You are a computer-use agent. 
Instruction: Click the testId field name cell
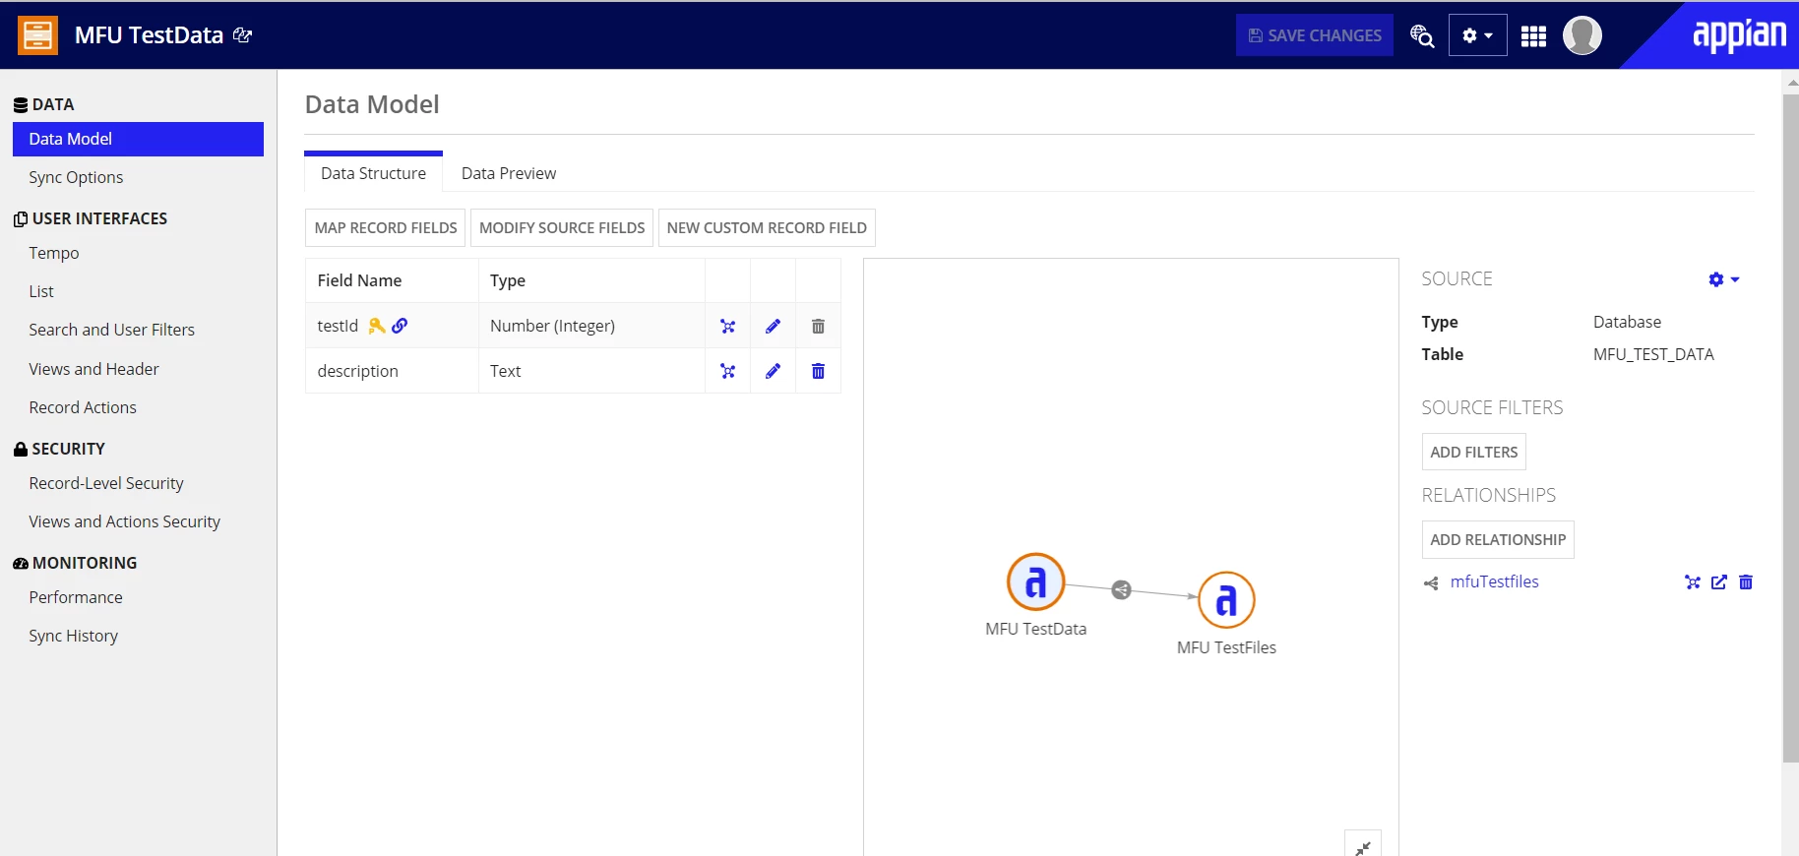click(392, 326)
